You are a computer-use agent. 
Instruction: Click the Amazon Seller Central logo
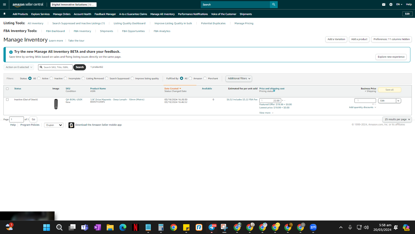[x=28, y=5]
